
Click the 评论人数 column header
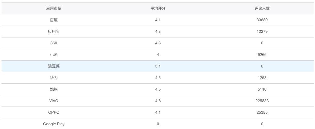click(262, 8)
